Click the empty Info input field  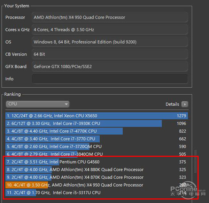tap(110, 79)
